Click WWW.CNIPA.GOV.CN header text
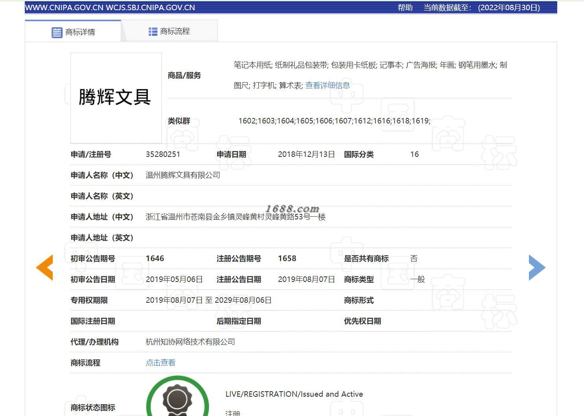Viewport: 584px width, 416px height. [x=64, y=7]
